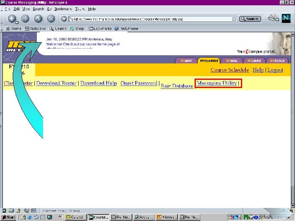This screenshot has width=295, height=221.
Task: Click the vertical scrollbar down arrow
Action: (x=293, y=205)
